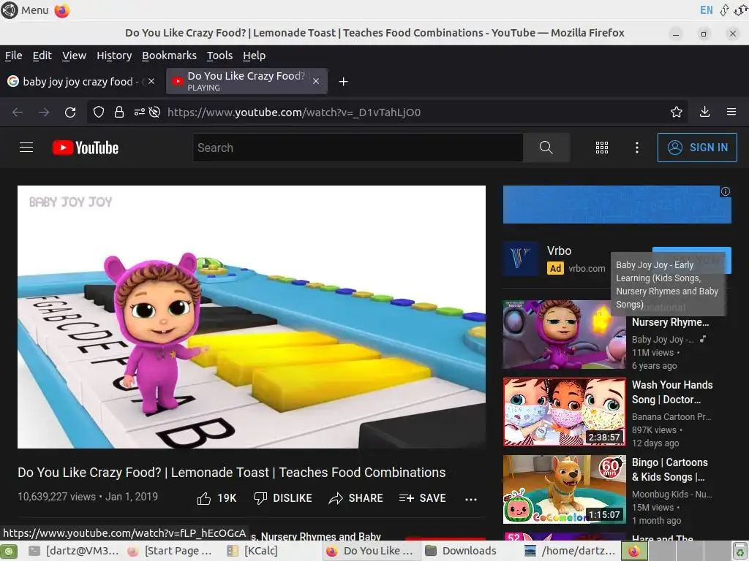
Task: Open the Tools menu
Action: click(219, 56)
